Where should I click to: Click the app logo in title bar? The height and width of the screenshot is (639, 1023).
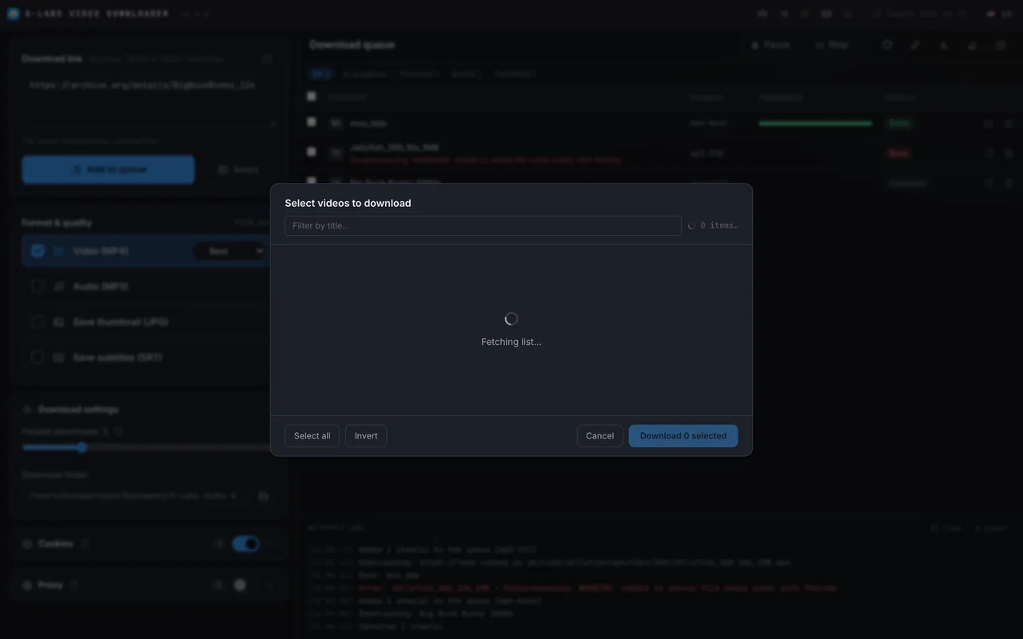coord(14,14)
